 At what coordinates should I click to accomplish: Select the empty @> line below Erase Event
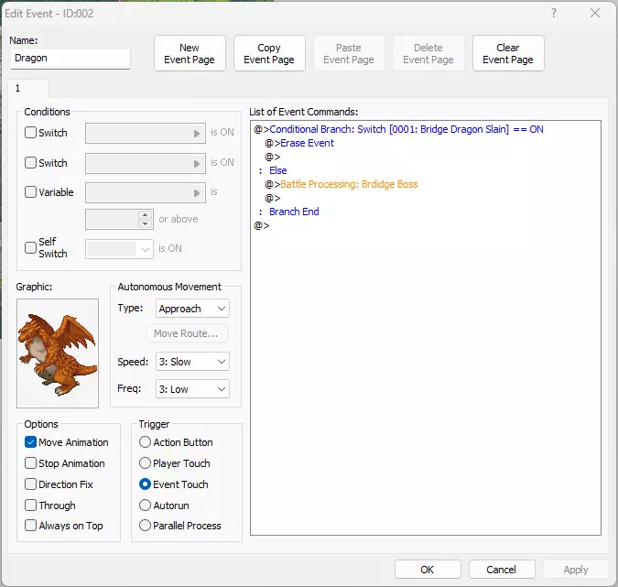273,157
